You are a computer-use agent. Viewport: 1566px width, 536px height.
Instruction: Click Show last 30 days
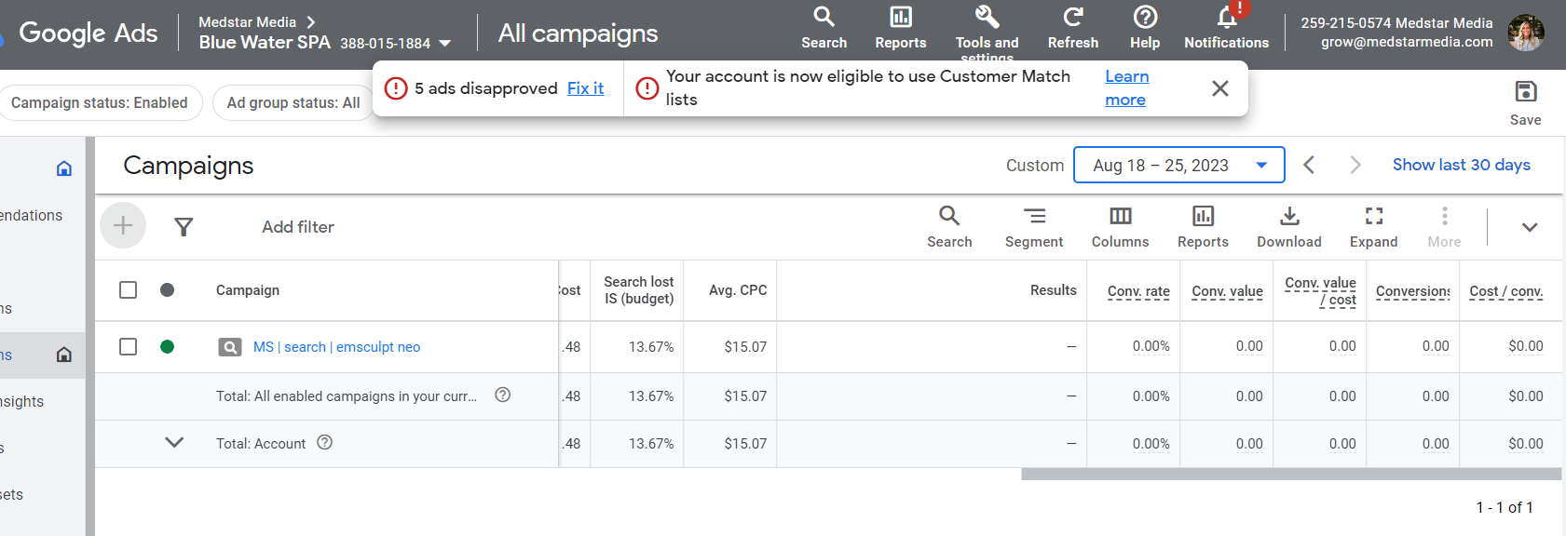tap(1461, 165)
